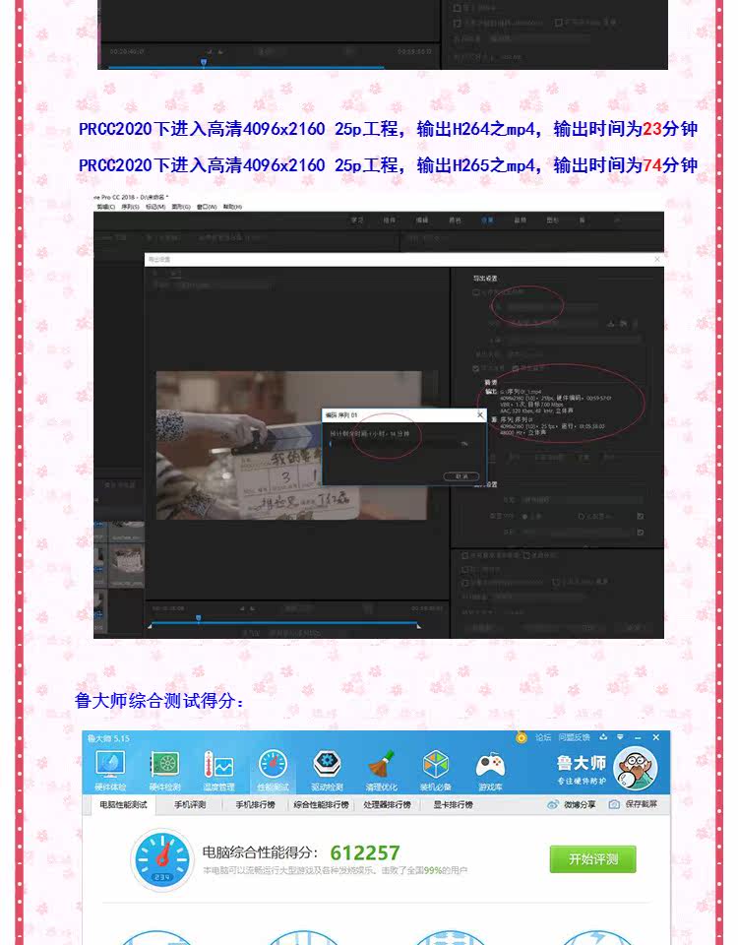Open the 问题反馈 link in 鲁大师

(574, 737)
